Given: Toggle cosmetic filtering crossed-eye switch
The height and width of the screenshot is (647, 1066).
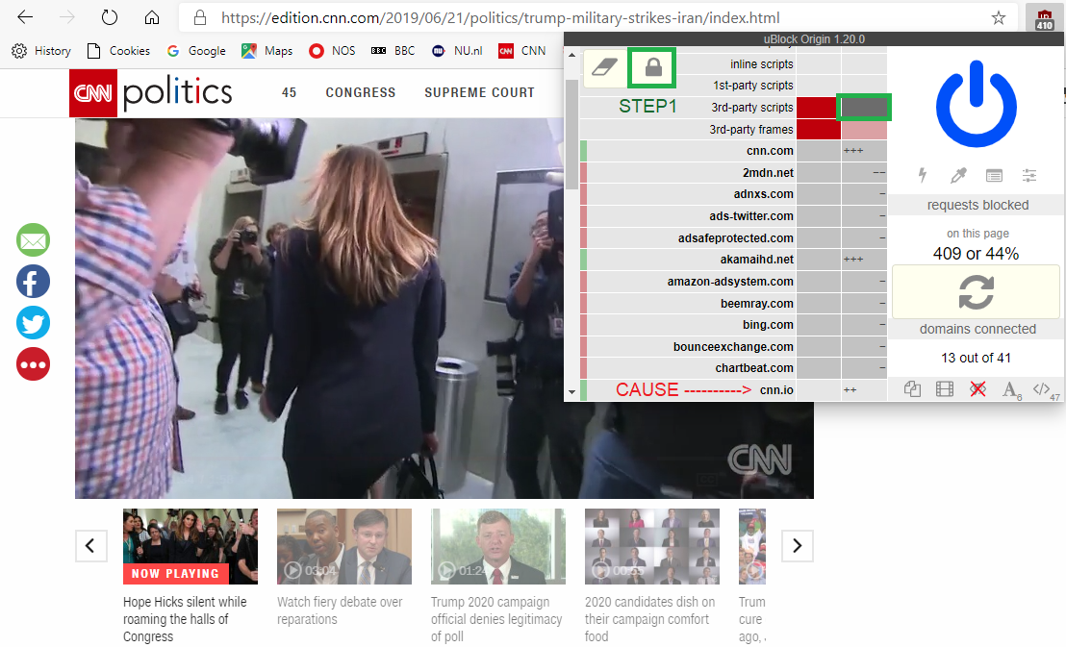Looking at the screenshot, I should 977,389.
